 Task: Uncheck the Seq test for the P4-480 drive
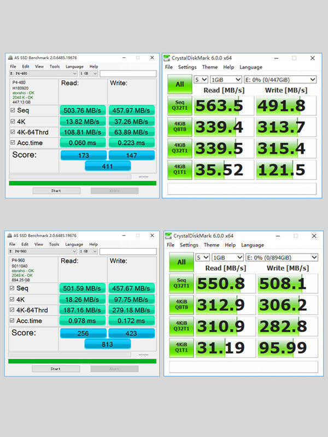[13, 110]
